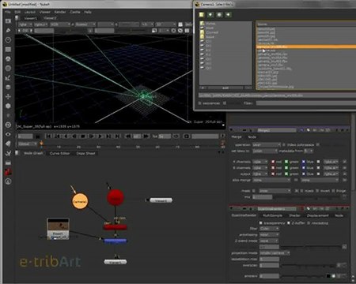
Task: Open the Merge operation dropdown
Action: [267, 145]
